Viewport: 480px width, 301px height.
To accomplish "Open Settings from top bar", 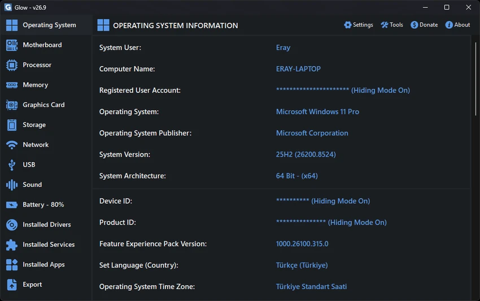I will point(359,25).
